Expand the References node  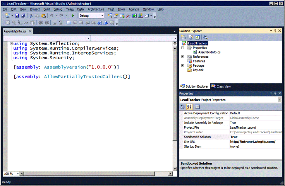pyautogui.click(x=182, y=57)
